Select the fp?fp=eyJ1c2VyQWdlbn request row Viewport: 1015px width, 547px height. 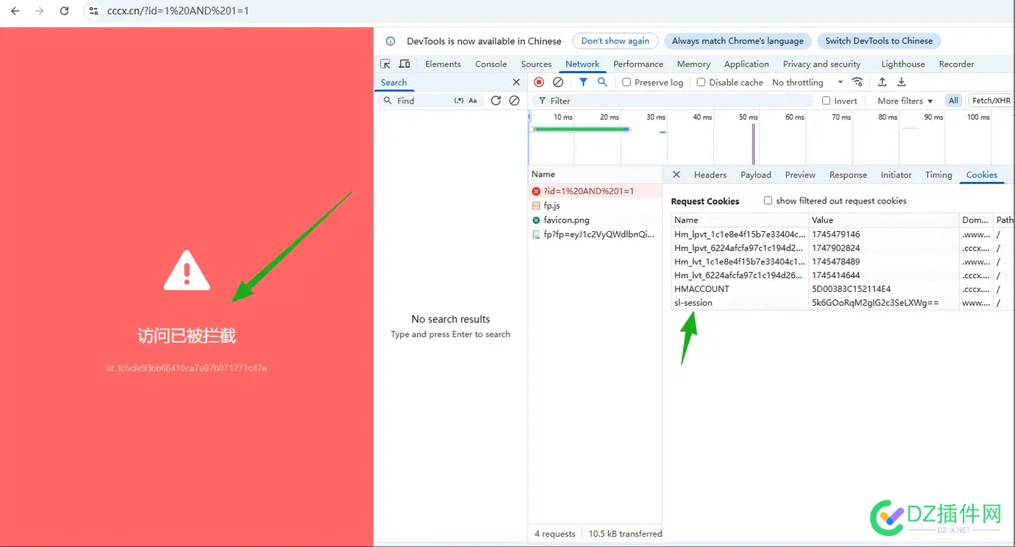[x=595, y=234]
